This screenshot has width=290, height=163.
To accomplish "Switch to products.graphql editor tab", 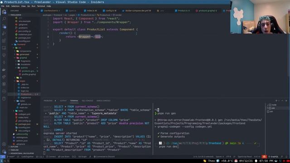I will [x=207, y=11].
